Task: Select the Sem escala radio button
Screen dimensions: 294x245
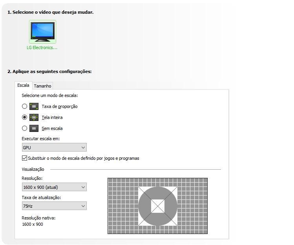Action: pos(25,128)
